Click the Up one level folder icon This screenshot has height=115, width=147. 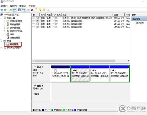click(x=10, y=10)
